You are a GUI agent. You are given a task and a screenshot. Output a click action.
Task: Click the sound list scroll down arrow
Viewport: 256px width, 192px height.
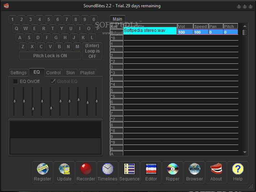tap(244, 152)
